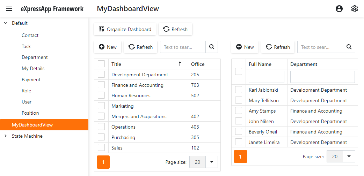Click the Purchasing title cell
Viewport: 364px width, 176px height.
tap(148, 137)
